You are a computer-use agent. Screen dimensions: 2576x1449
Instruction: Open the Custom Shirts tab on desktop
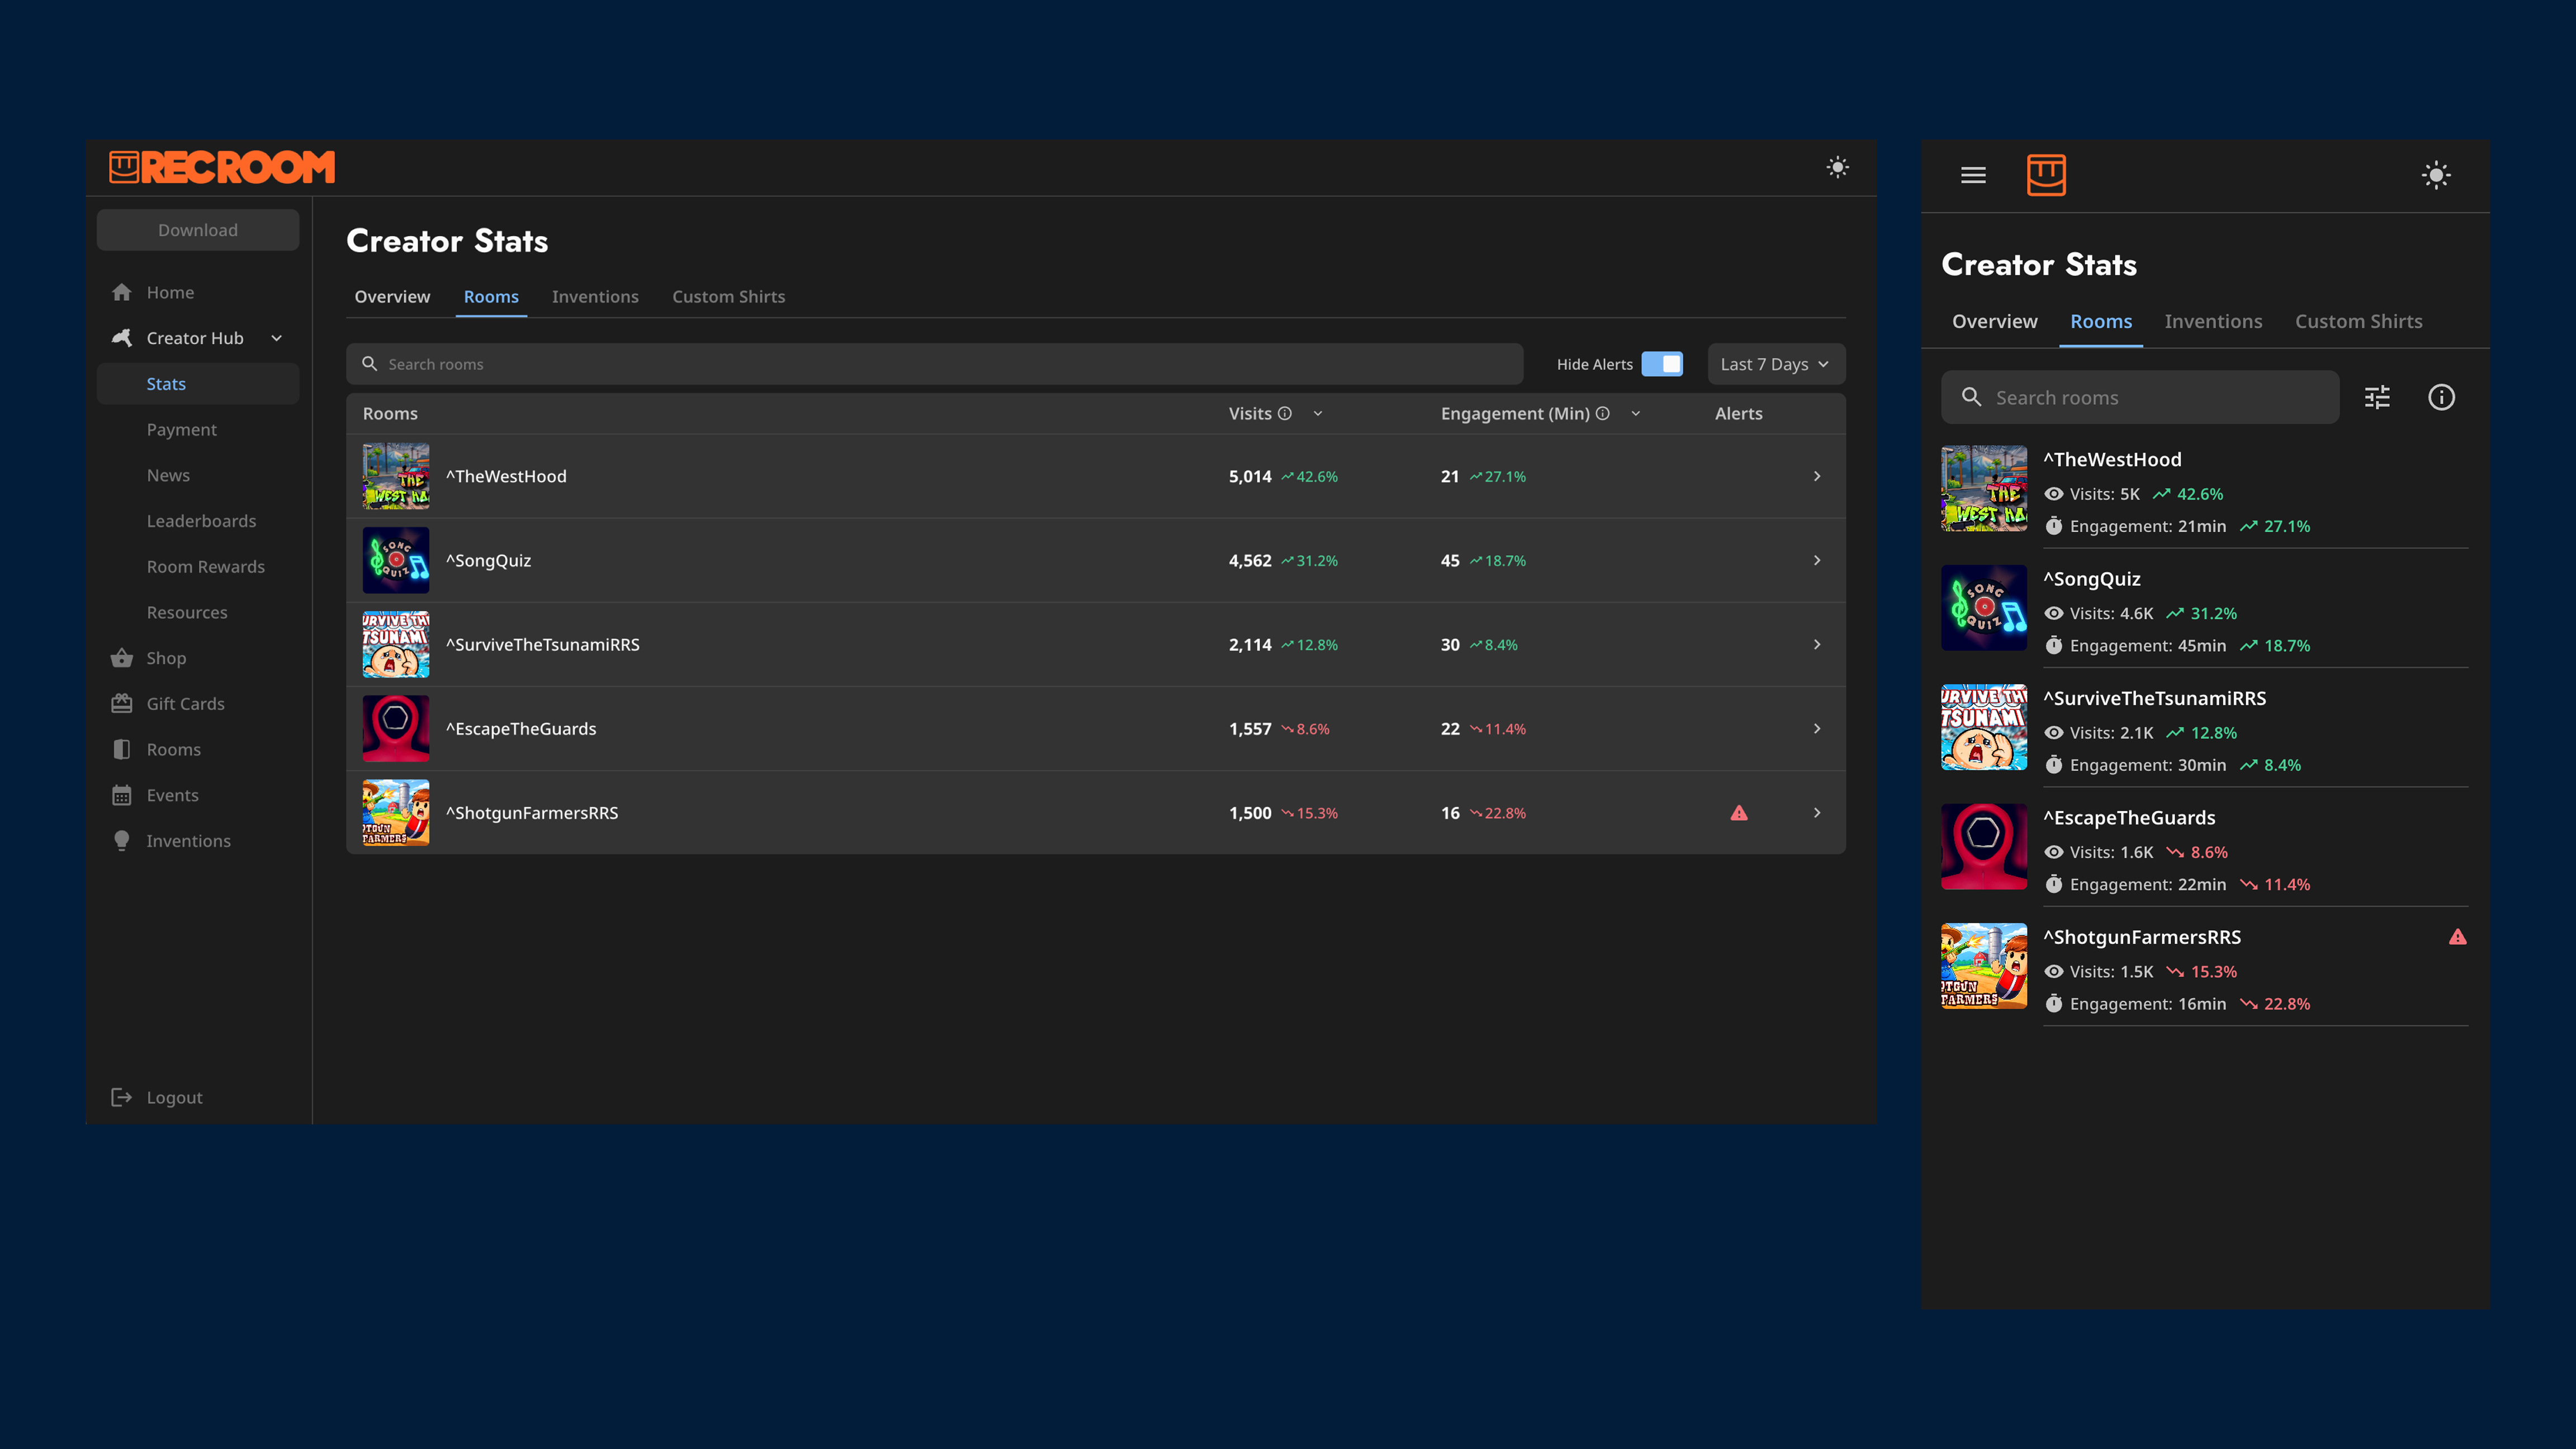[x=728, y=297]
